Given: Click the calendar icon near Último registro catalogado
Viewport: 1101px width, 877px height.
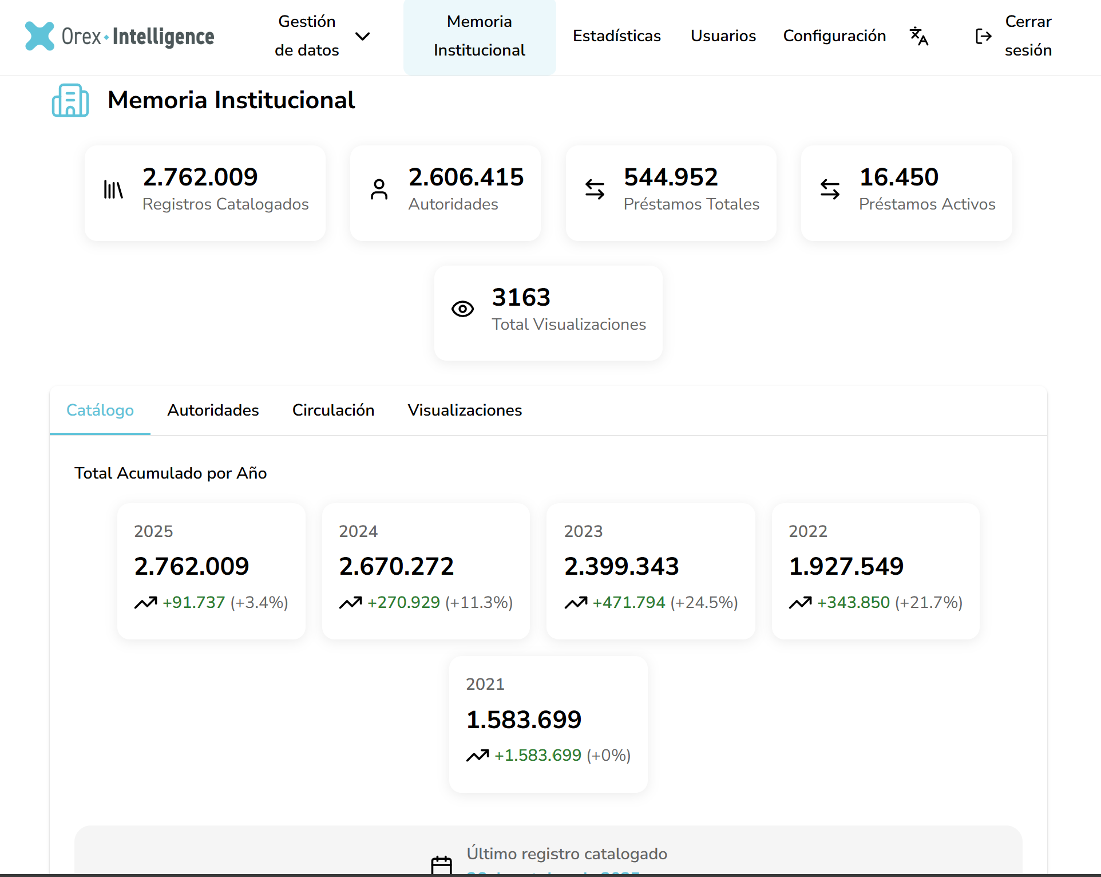Looking at the screenshot, I should [441, 865].
